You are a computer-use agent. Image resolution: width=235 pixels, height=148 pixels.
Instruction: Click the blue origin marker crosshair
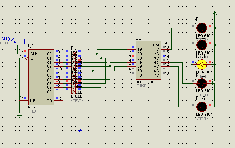pyautogui.click(x=80, y=131)
